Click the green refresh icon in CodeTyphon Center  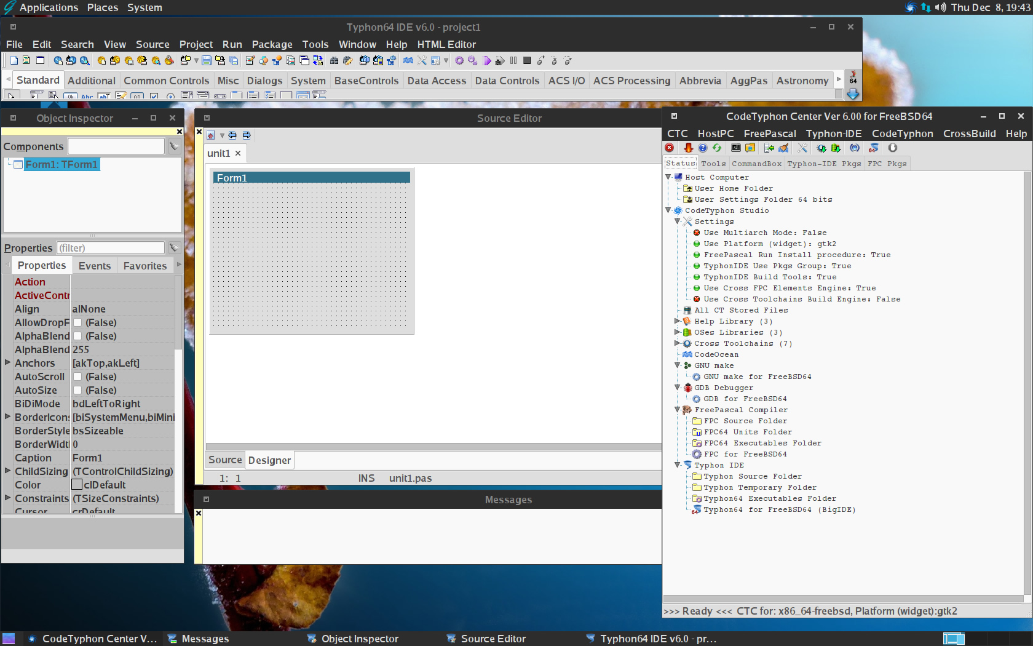coord(717,148)
